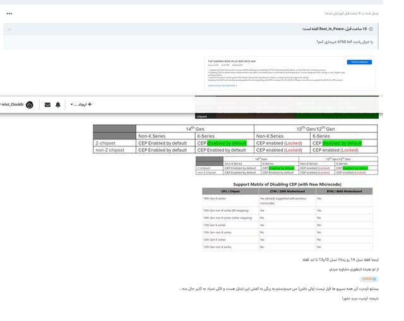Click the post timestamp at top
Image resolution: width=404 pixels, height=321 pixels.
click(x=356, y=13)
